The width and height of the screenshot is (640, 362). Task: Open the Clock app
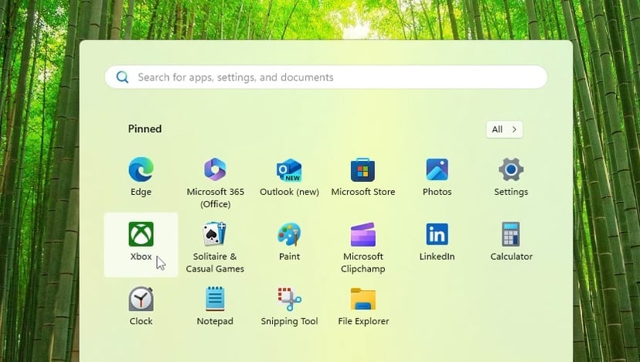(141, 300)
